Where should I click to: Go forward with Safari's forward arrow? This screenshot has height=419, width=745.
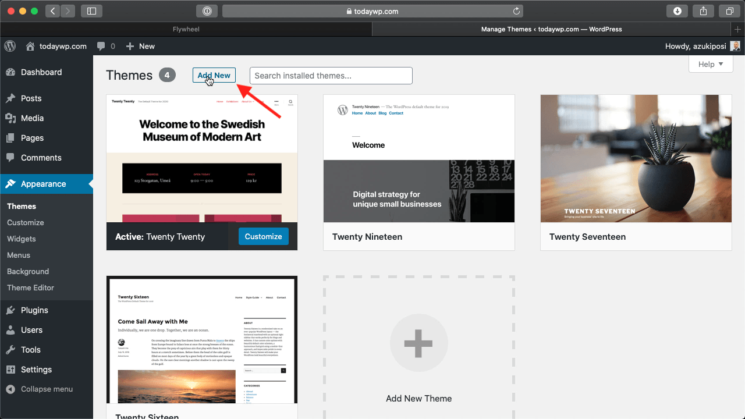[68, 11]
